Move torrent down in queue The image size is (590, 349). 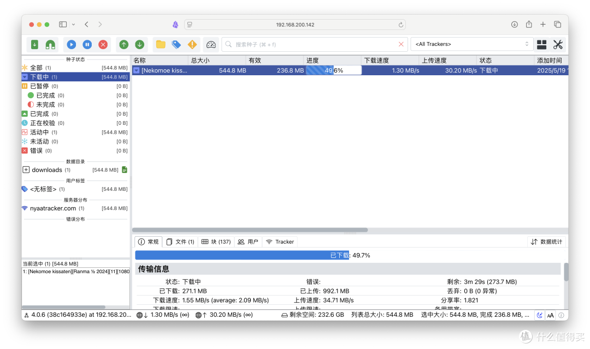click(140, 44)
